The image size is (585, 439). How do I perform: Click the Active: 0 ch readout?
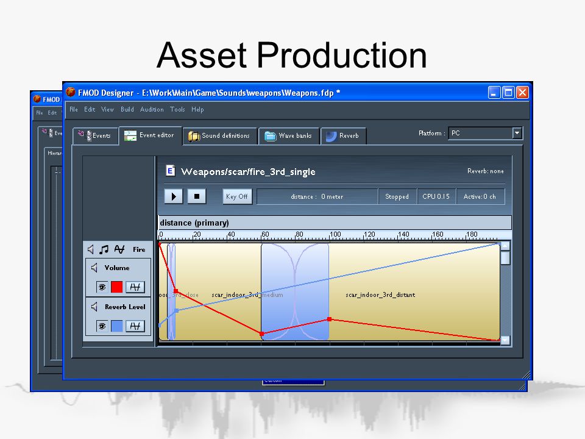coord(480,197)
